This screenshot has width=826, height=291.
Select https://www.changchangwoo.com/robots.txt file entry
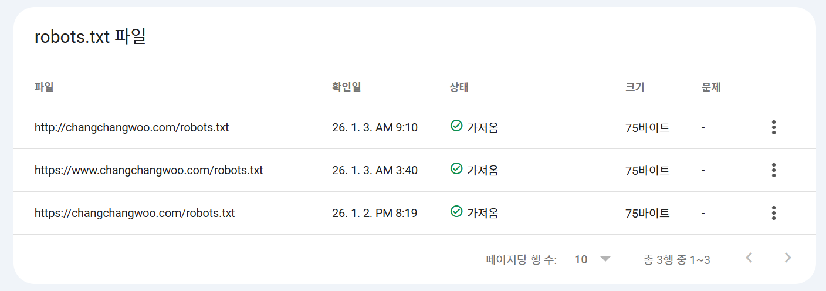pyautogui.click(x=148, y=170)
